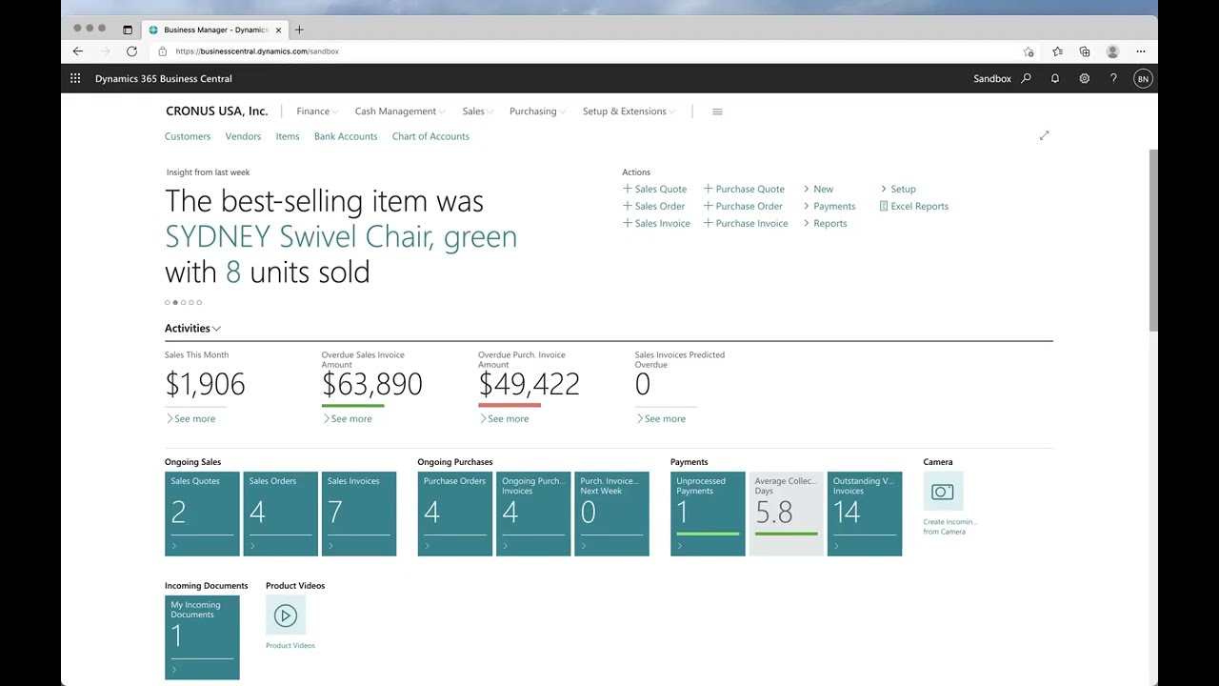Click SYDNEY Swivel Chair, green headline link
Viewport: 1219px width, 686px height.
(341, 236)
